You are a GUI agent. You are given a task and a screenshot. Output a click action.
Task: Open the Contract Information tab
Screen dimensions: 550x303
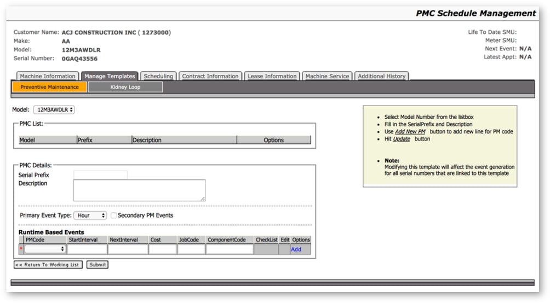[210, 76]
